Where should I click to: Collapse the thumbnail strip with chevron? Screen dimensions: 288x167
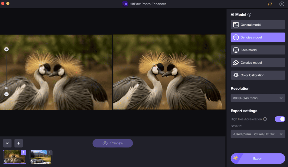click(x=7, y=143)
